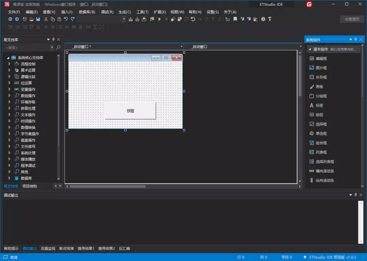Switch to the 项目结构 tab
Viewport: 367px width, 261px height.
(30, 186)
